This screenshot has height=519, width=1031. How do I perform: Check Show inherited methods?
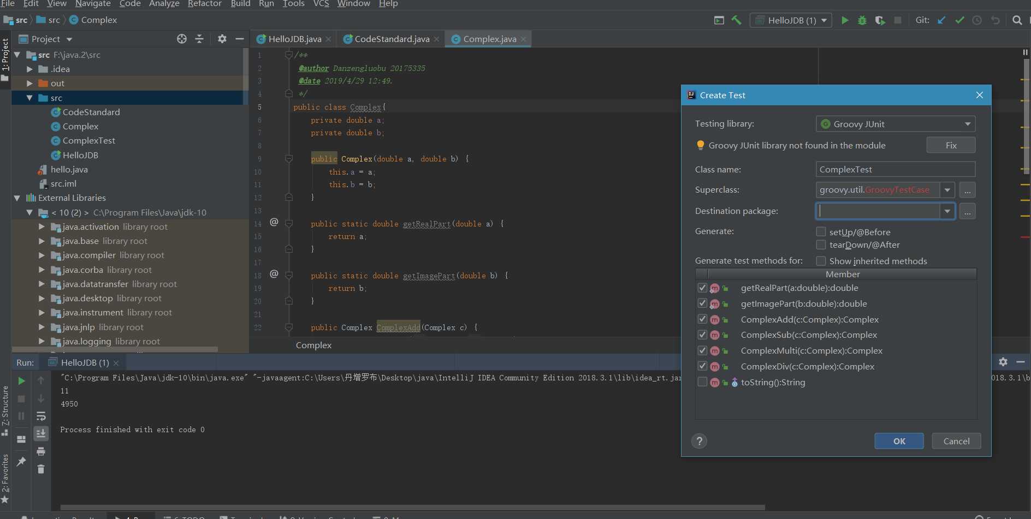821,261
